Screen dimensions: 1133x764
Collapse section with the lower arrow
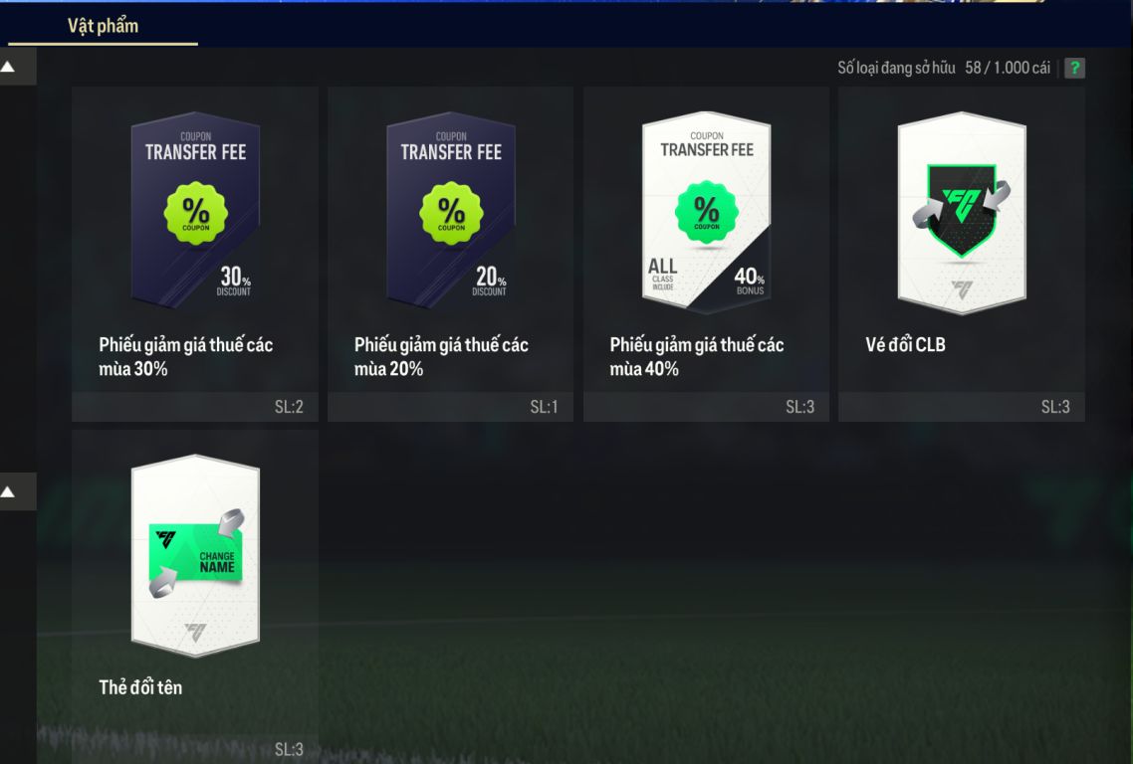tap(9, 491)
